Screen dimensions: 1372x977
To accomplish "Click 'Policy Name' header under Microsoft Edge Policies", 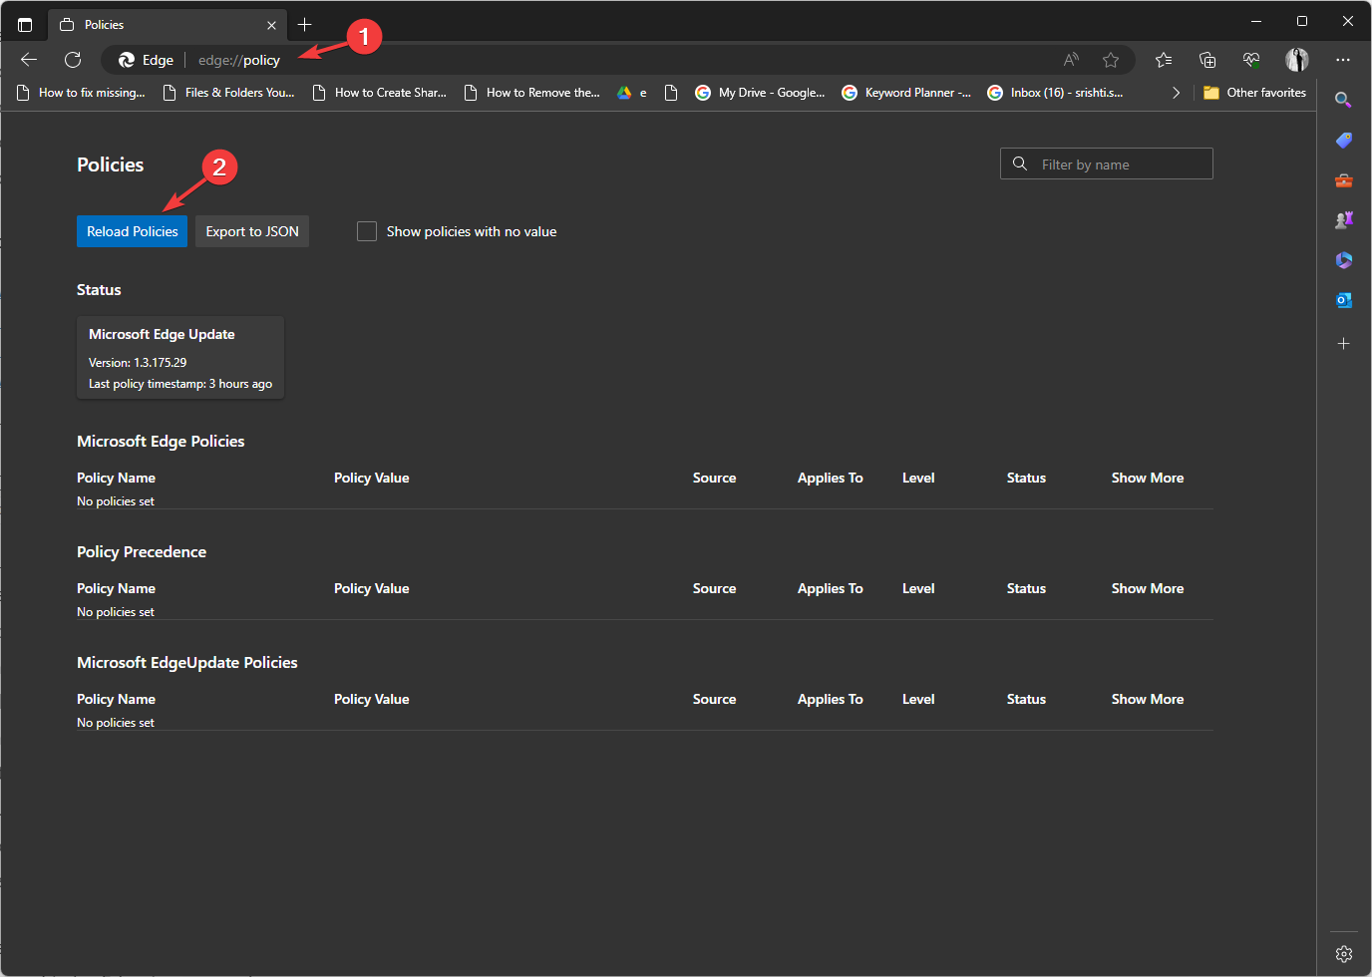I will tap(116, 479).
